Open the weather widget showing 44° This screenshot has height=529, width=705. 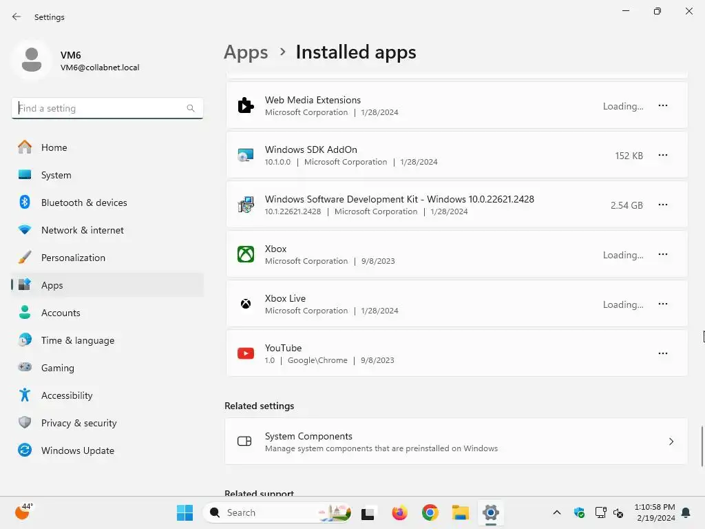click(x=23, y=512)
